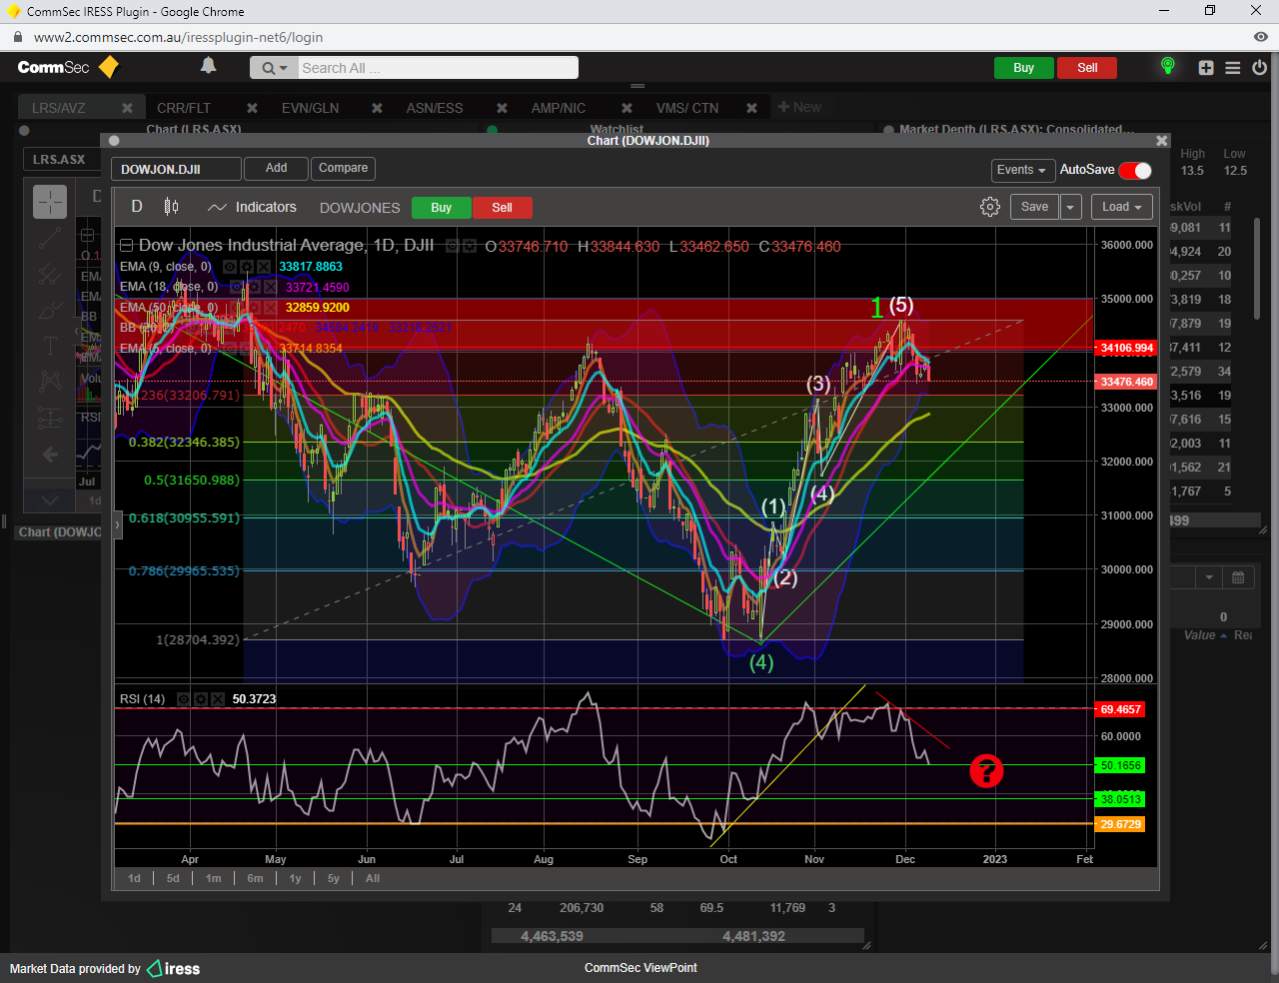This screenshot has height=983, width=1279.
Task: Toggle RSI (14) visibility eye icon
Action: (x=184, y=699)
